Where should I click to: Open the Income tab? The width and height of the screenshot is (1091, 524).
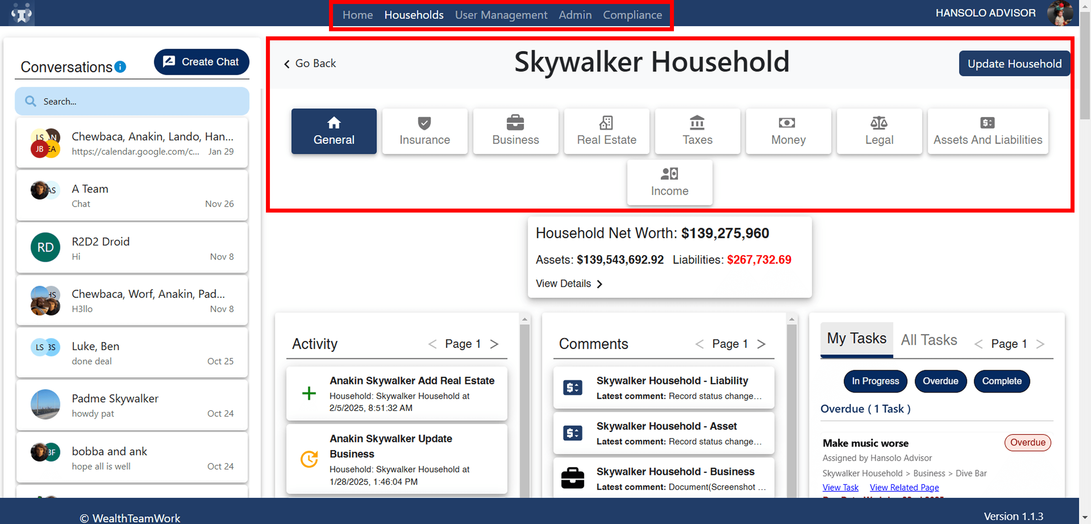tap(670, 182)
